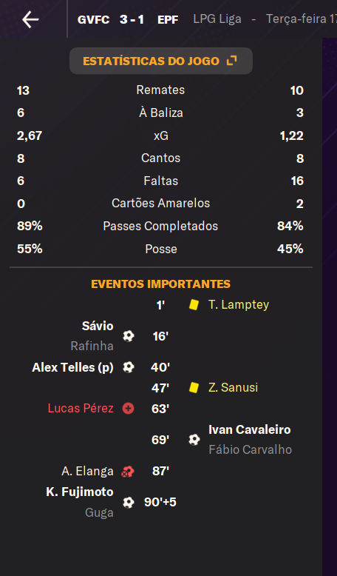337x576 pixels.
Task: Click the LPG Liga competition label
Action: (x=217, y=19)
